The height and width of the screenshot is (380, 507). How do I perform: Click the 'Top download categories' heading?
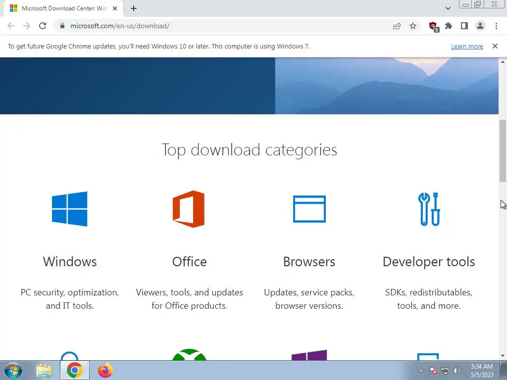(x=249, y=150)
